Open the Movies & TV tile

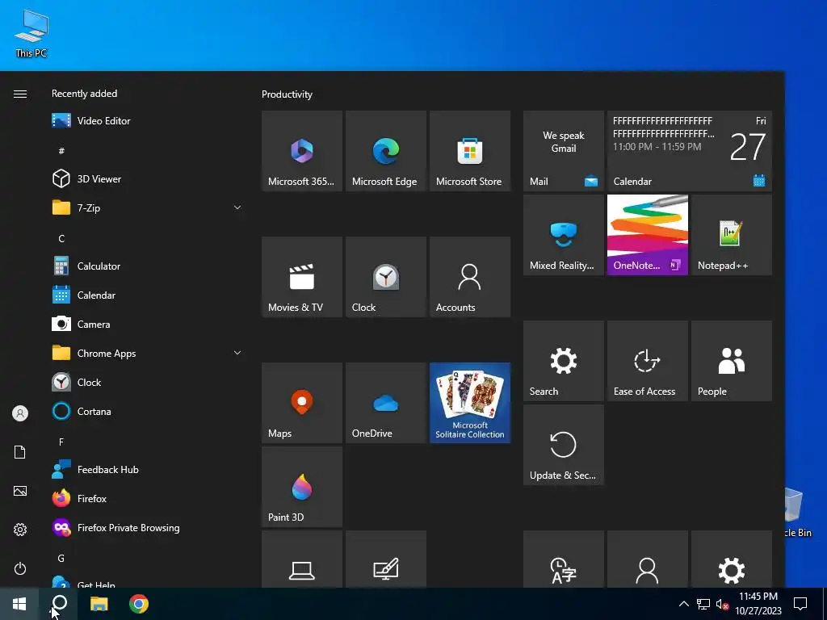coord(302,277)
